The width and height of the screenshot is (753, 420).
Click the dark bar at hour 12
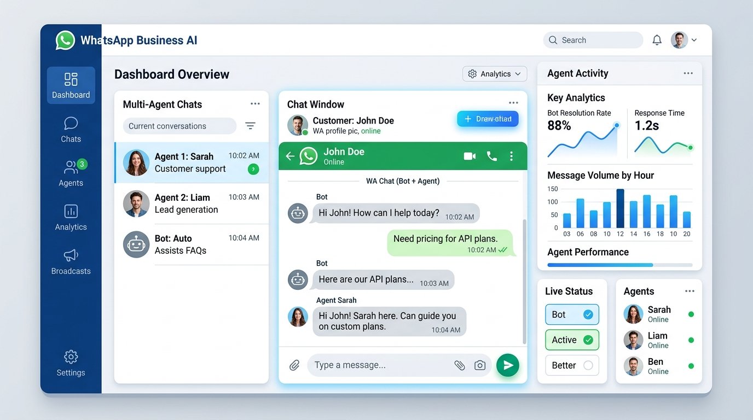620,208
